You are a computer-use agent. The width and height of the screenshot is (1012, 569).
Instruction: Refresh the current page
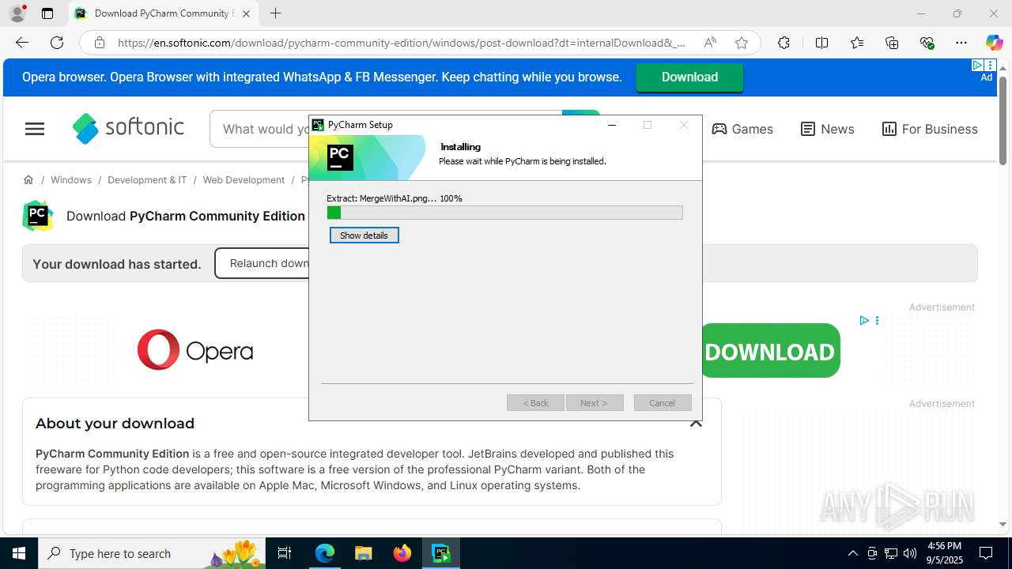[57, 43]
